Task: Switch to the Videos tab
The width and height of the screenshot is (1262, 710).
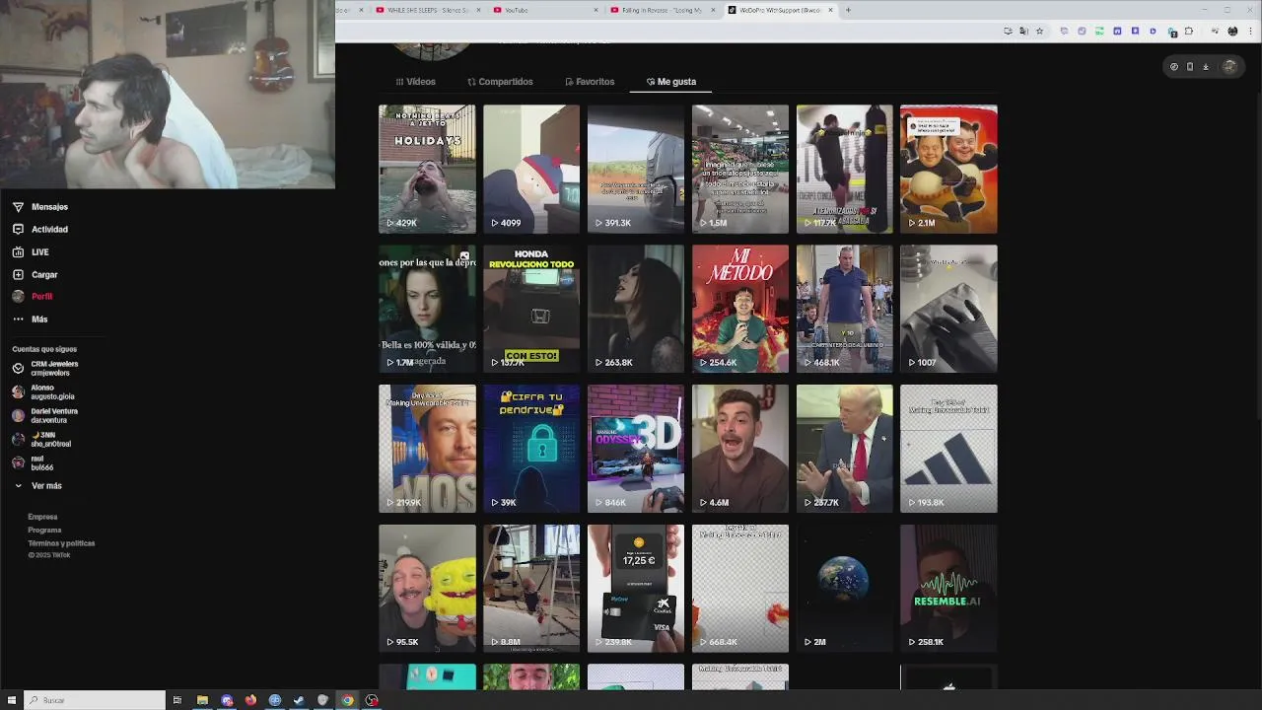Action: [x=415, y=82]
